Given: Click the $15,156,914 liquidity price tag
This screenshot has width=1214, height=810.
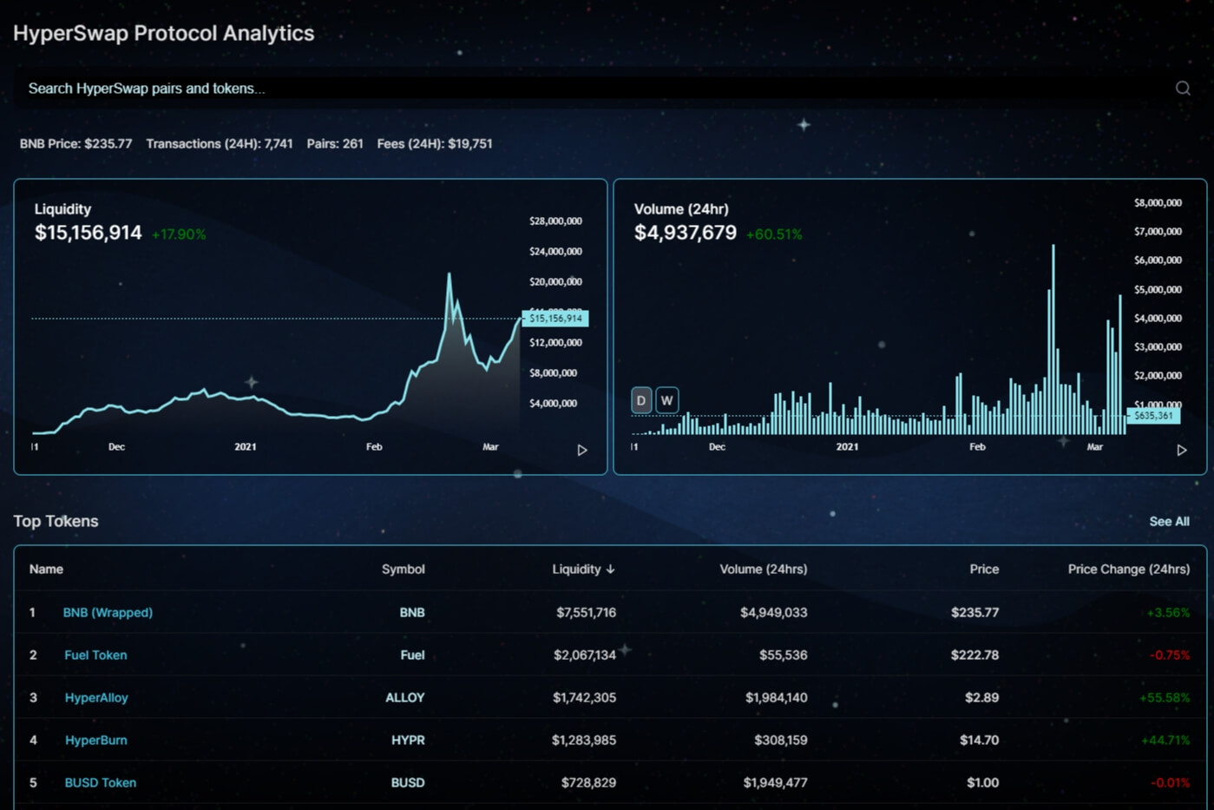Looking at the screenshot, I should [x=555, y=319].
